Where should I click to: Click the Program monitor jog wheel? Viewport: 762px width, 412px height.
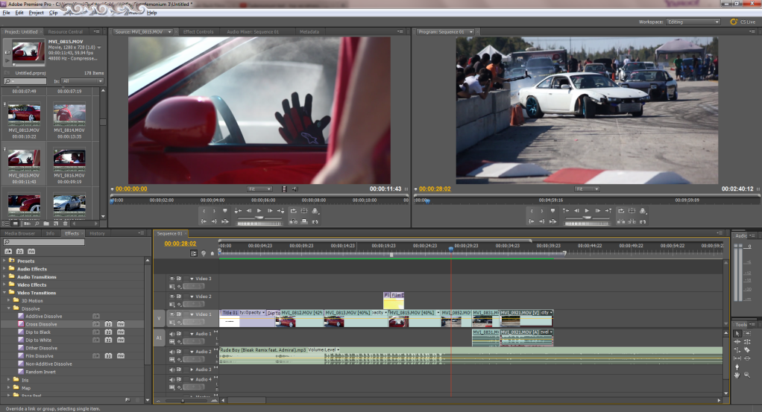pyautogui.click(x=587, y=224)
